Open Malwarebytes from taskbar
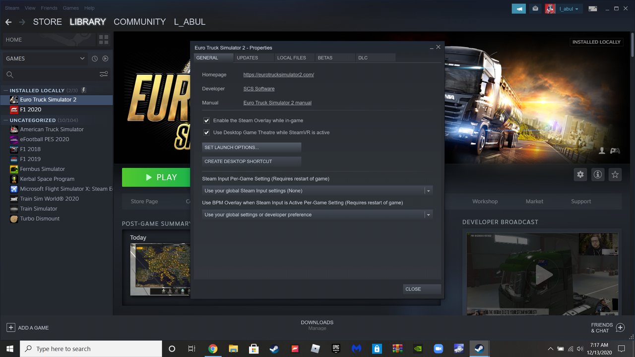This screenshot has width=635, height=357. click(x=356, y=349)
